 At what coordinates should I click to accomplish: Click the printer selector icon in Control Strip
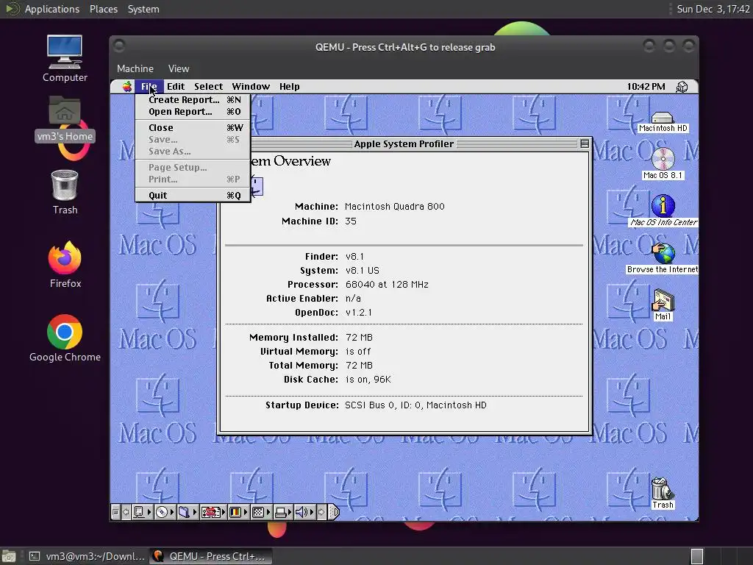coord(281,512)
